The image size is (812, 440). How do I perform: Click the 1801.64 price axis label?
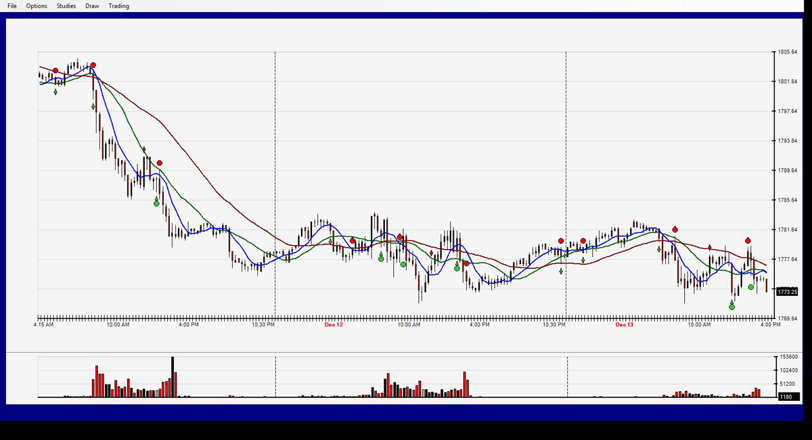(788, 82)
